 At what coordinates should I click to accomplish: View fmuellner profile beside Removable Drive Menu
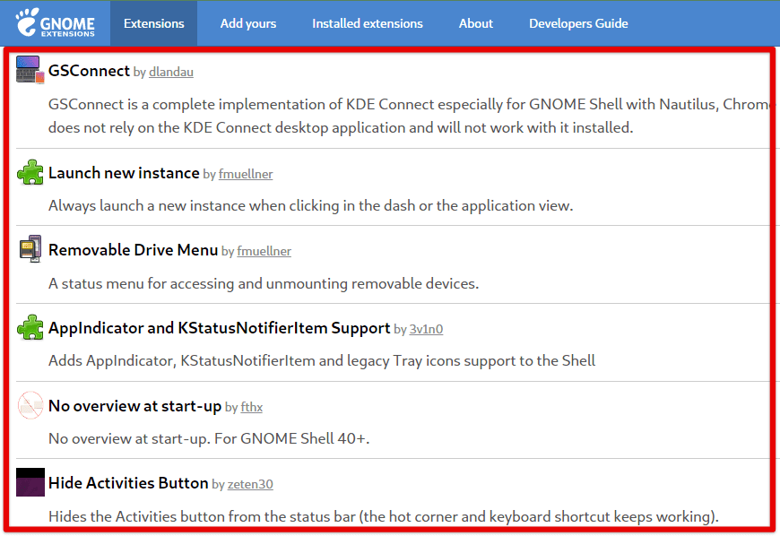[x=264, y=252]
